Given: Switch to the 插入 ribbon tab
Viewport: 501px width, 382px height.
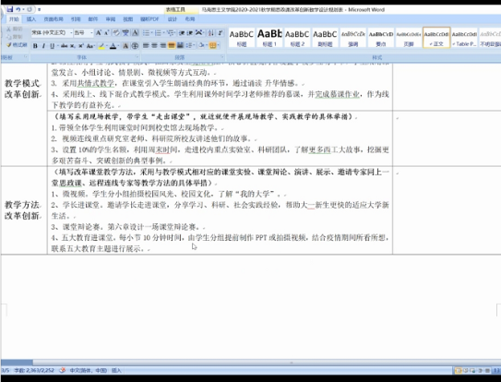Looking at the screenshot, I should pos(31,19).
